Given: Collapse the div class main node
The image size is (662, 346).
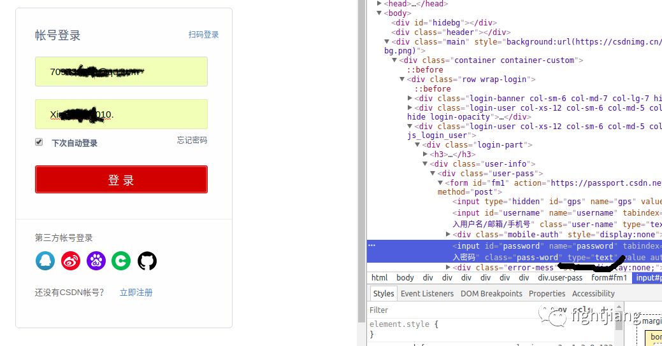Looking at the screenshot, I should click(387, 42).
